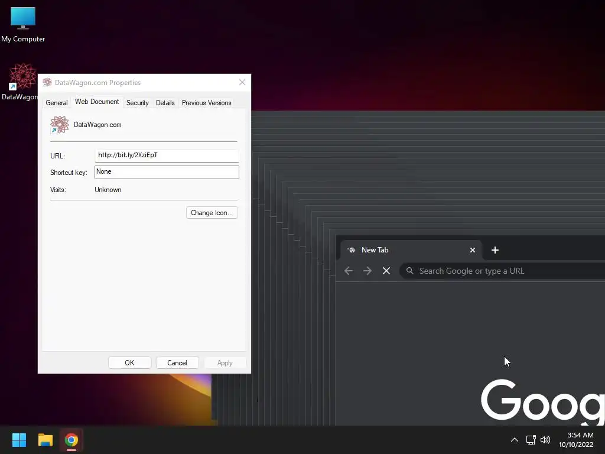605x454 pixels.
Task: Click Chrome's search or URL address bar
Action: click(x=502, y=271)
